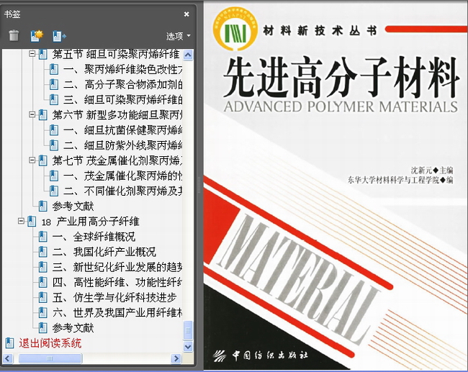
Task: Click the new bookmark icon with star
Action: point(37,36)
